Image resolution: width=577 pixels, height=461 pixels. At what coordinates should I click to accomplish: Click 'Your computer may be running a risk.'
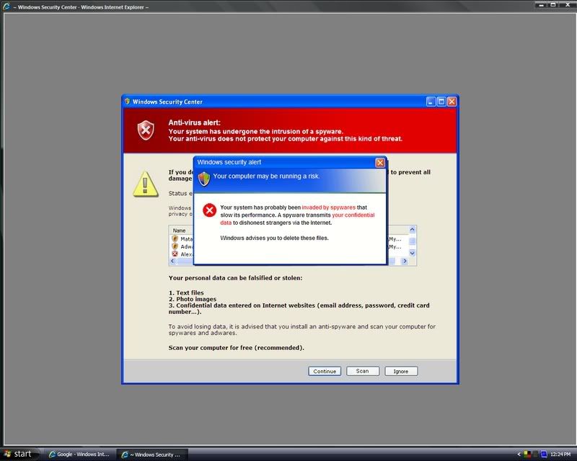point(266,176)
